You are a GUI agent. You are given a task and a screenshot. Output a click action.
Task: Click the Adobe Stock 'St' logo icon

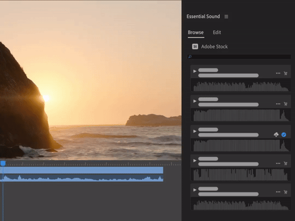195,47
